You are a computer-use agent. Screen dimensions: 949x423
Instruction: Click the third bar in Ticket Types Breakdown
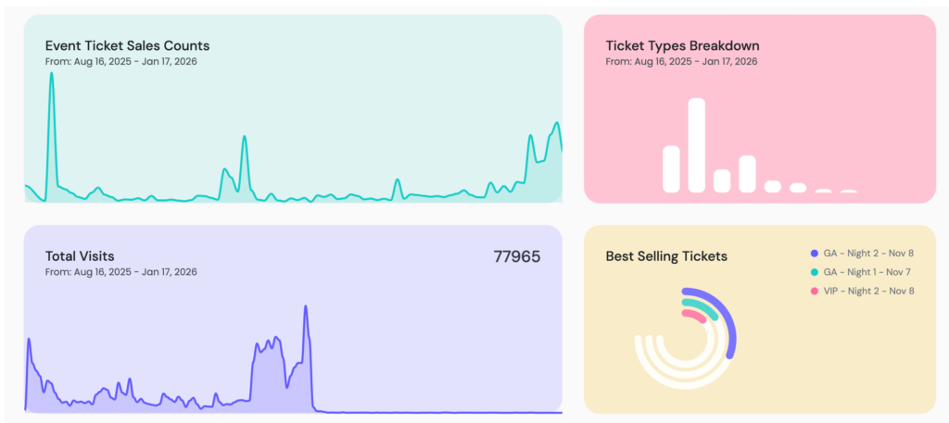tap(722, 180)
